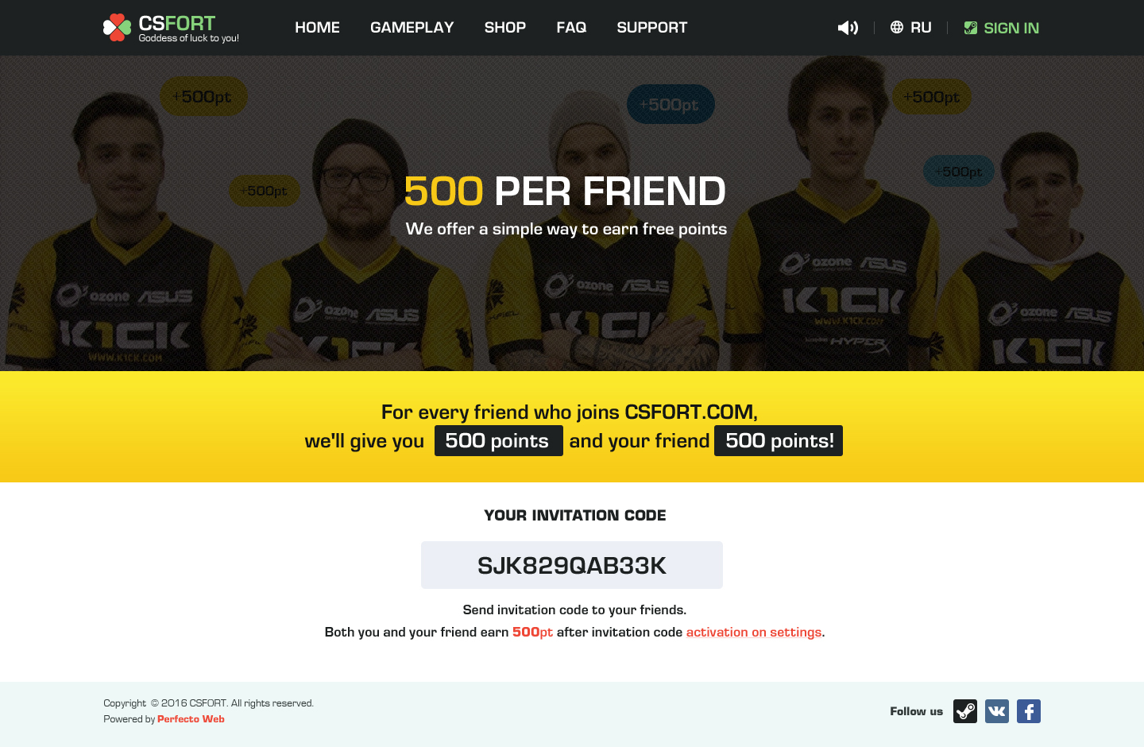Click the globe language icon
This screenshot has height=747, width=1144.
click(897, 28)
